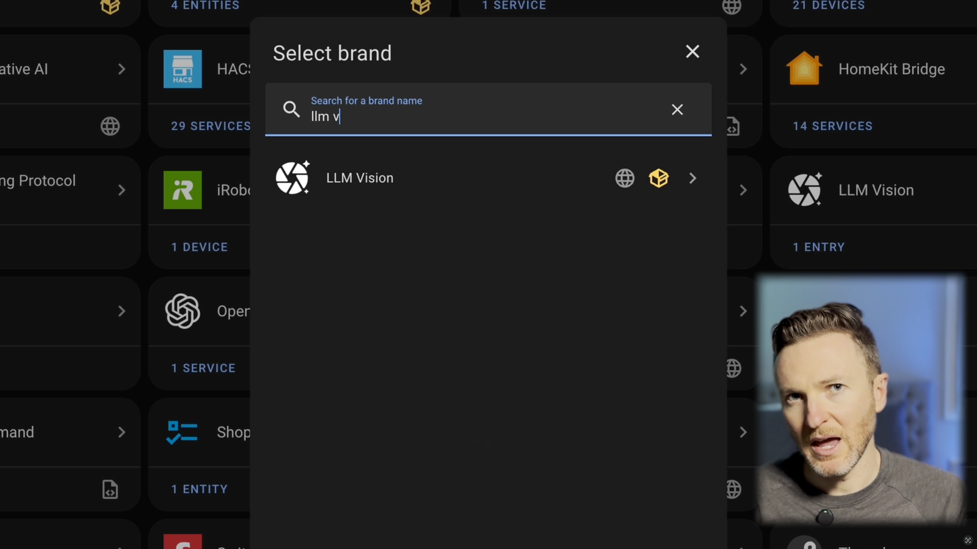
Task: Click the blue Shopping List icon
Action: tap(183, 432)
